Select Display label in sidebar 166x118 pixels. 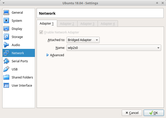point(17,29)
